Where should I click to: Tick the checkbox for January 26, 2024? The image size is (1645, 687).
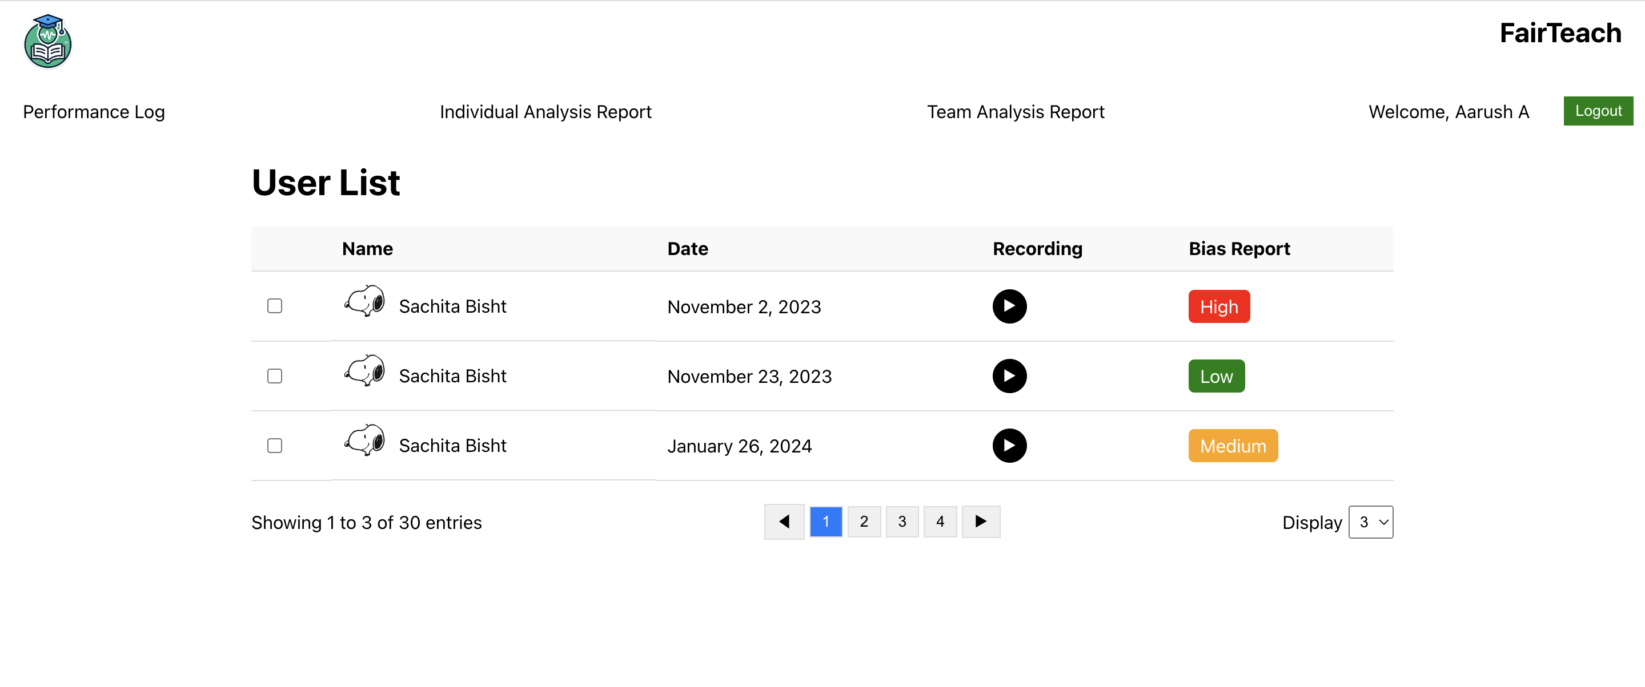(275, 446)
